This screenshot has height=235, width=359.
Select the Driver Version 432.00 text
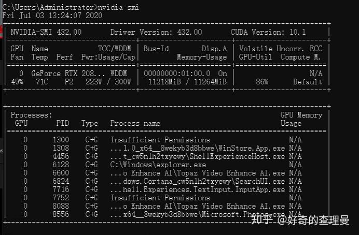pos(156,32)
